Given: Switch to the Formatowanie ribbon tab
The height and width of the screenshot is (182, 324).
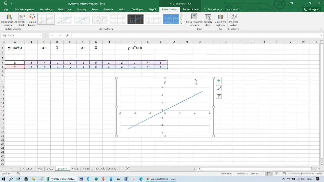Looking at the screenshot, I should point(191,9).
